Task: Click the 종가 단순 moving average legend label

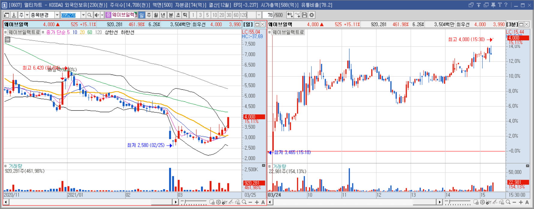Action: click(x=56, y=32)
